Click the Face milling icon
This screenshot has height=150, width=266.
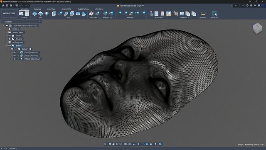(x=47, y=14)
